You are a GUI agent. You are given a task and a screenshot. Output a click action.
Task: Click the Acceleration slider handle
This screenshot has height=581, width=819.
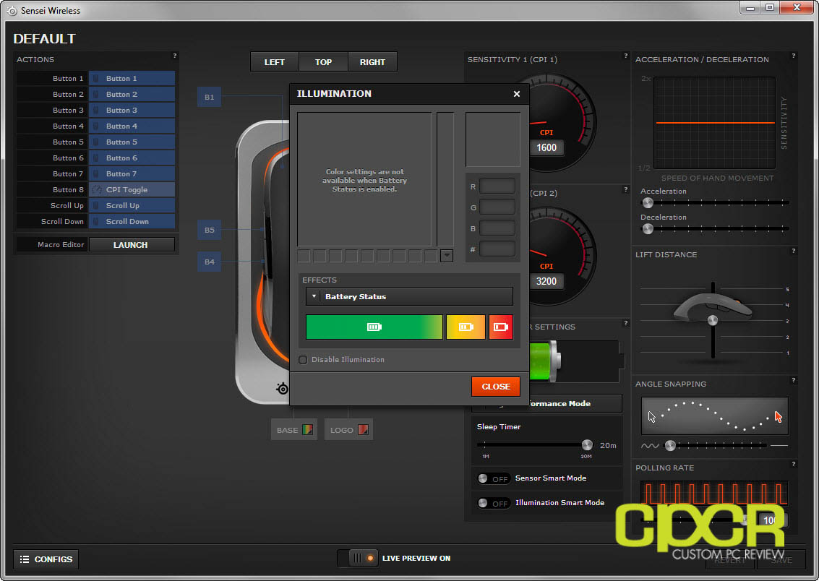coord(648,202)
